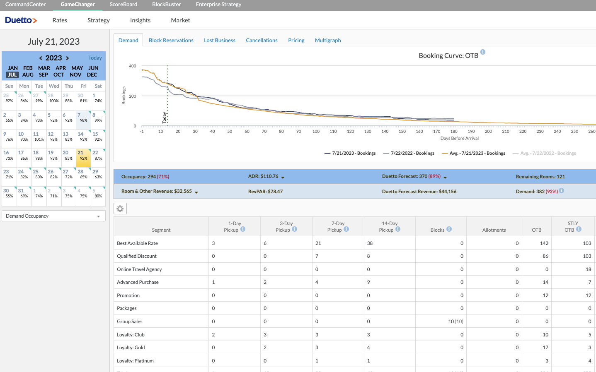Click the Duetto logo
596x372 pixels.
point(21,20)
